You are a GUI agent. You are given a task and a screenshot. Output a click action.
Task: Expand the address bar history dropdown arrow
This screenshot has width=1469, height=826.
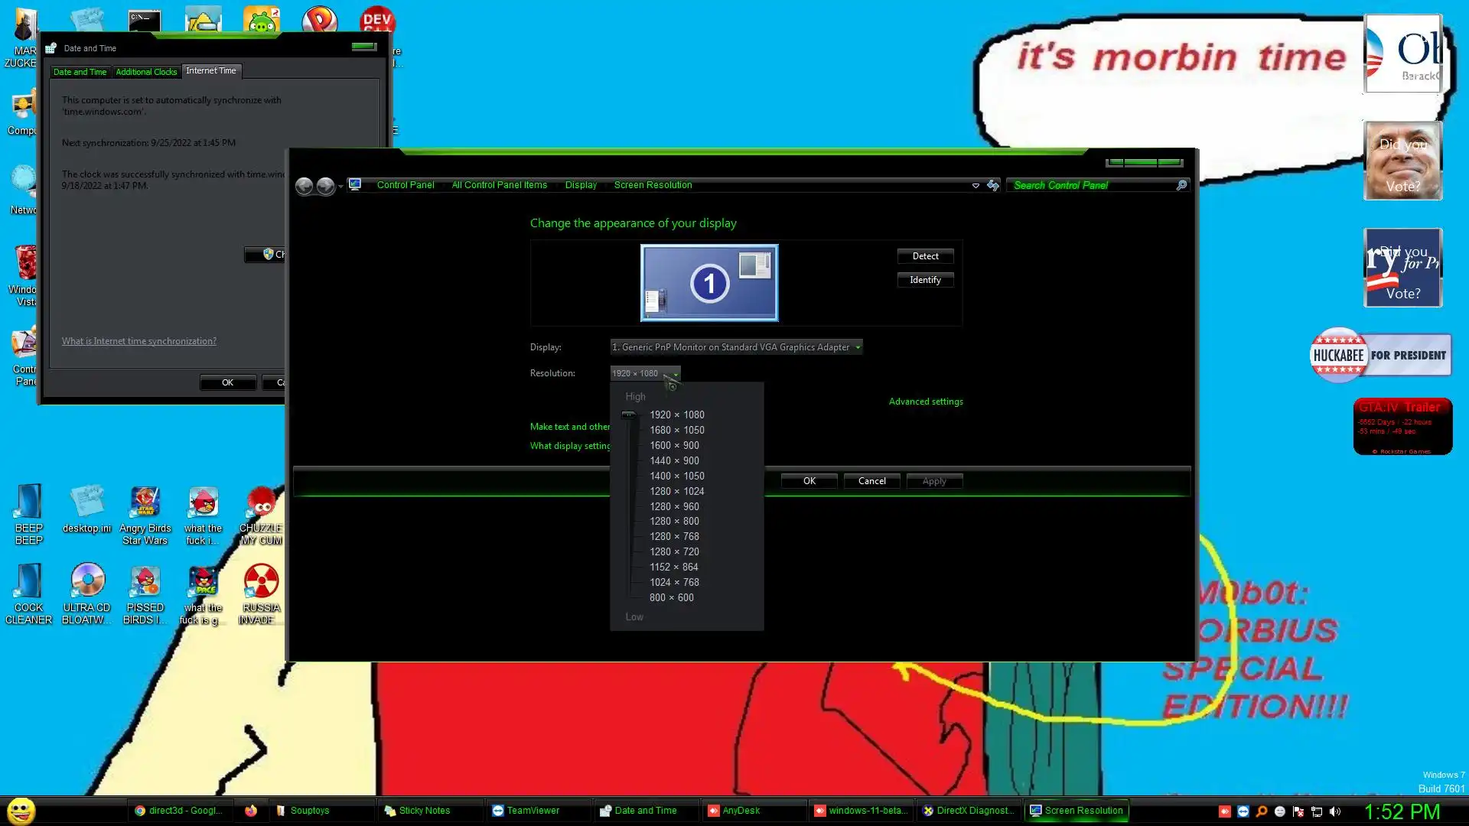pos(976,185)
